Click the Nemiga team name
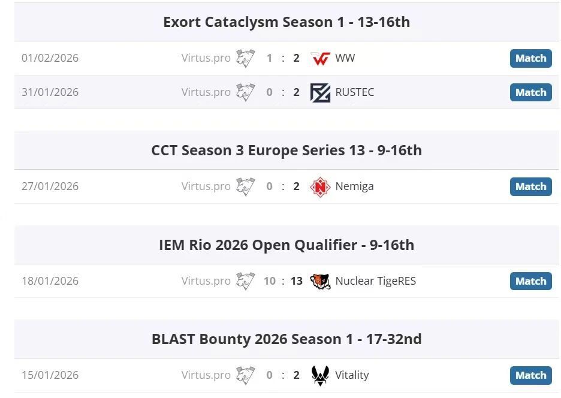 354,186
